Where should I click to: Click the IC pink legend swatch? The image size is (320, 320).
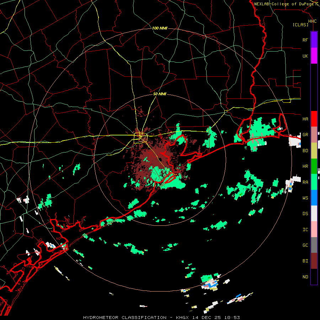click(x=314, y=229)
